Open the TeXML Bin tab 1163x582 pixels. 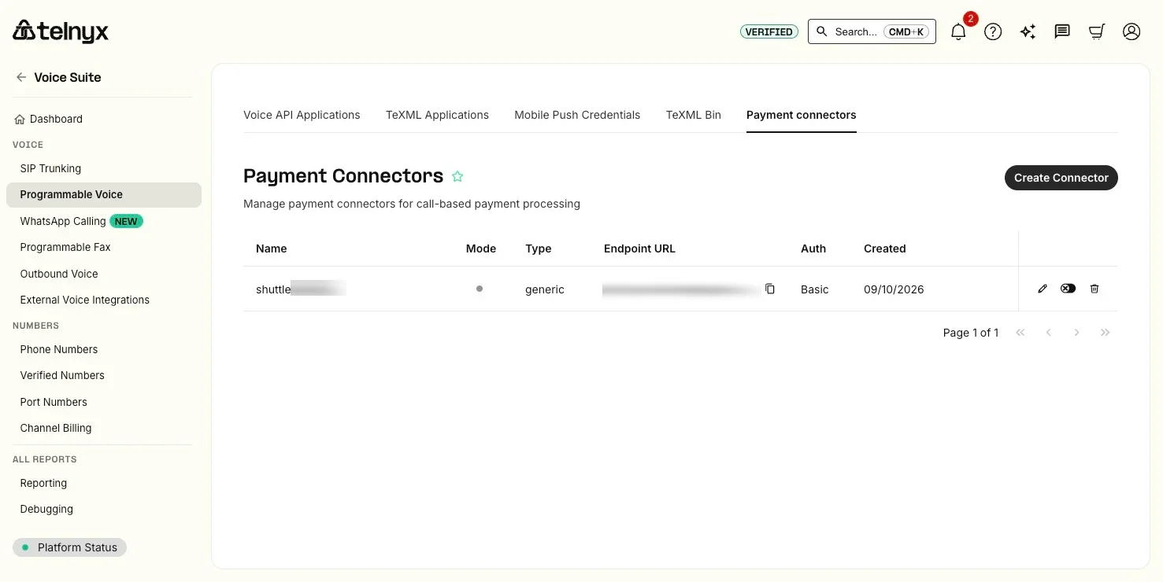[x=694, y=115]
